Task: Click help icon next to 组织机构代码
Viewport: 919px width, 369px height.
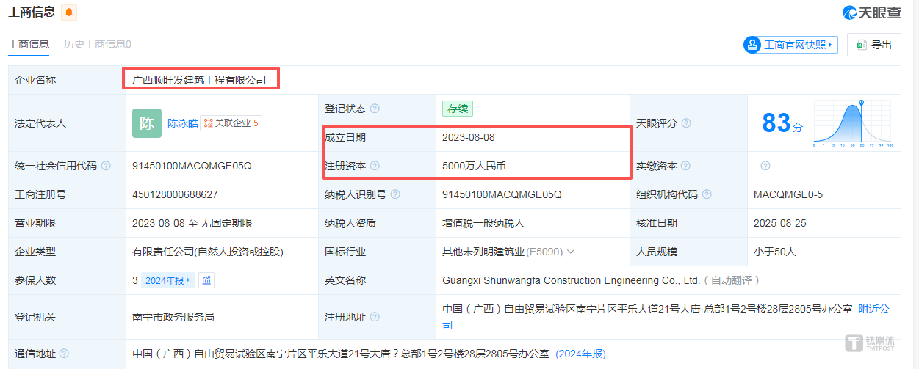Action: [x=707, y=194]
